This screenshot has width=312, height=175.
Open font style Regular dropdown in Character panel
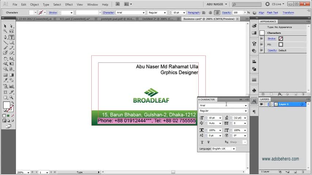[x=246, y=111]
